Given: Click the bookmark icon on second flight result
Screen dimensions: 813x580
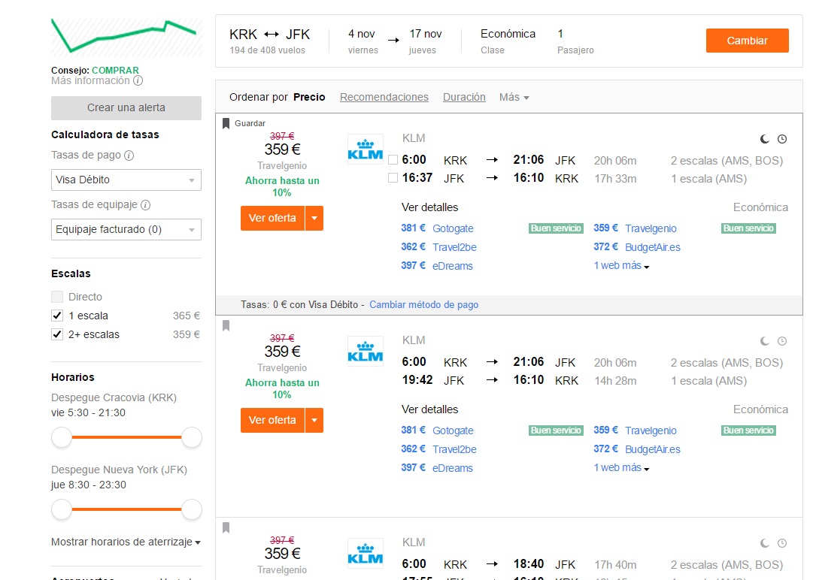Looking at the screenshot, I should (x=226, y=326).
